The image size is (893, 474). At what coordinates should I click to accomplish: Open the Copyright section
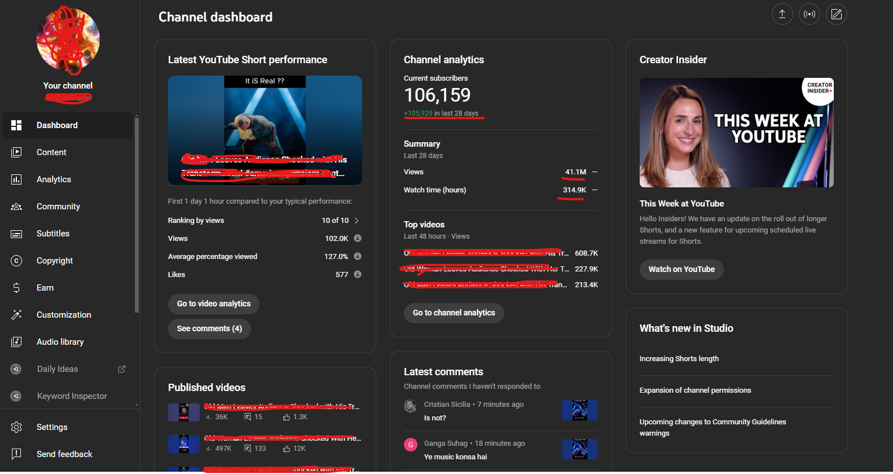(x=68, y=261)
